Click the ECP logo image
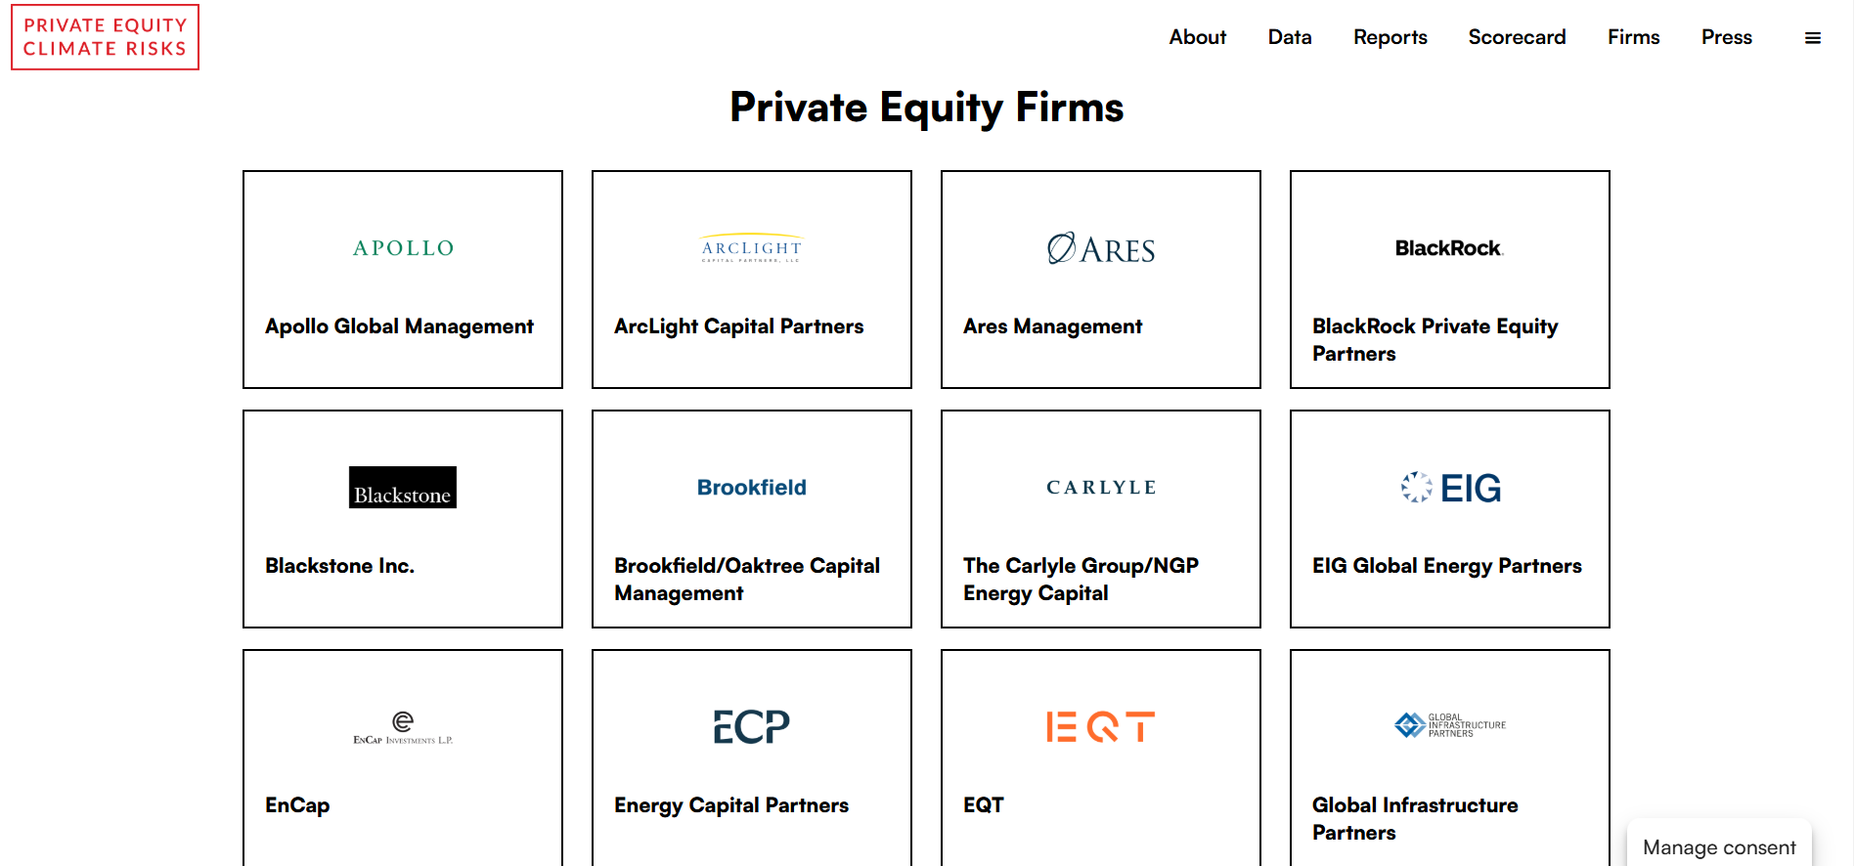This screenshot has width=1854, height=866. (751, 726)
